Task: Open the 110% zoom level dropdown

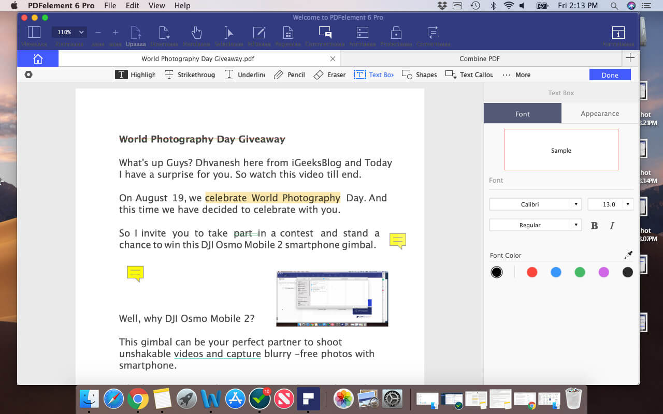Action: [69, 32]
